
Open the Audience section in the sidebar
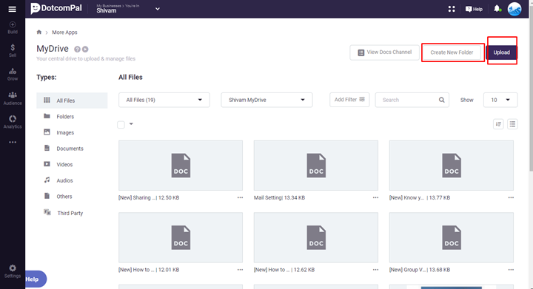[13, 98]
